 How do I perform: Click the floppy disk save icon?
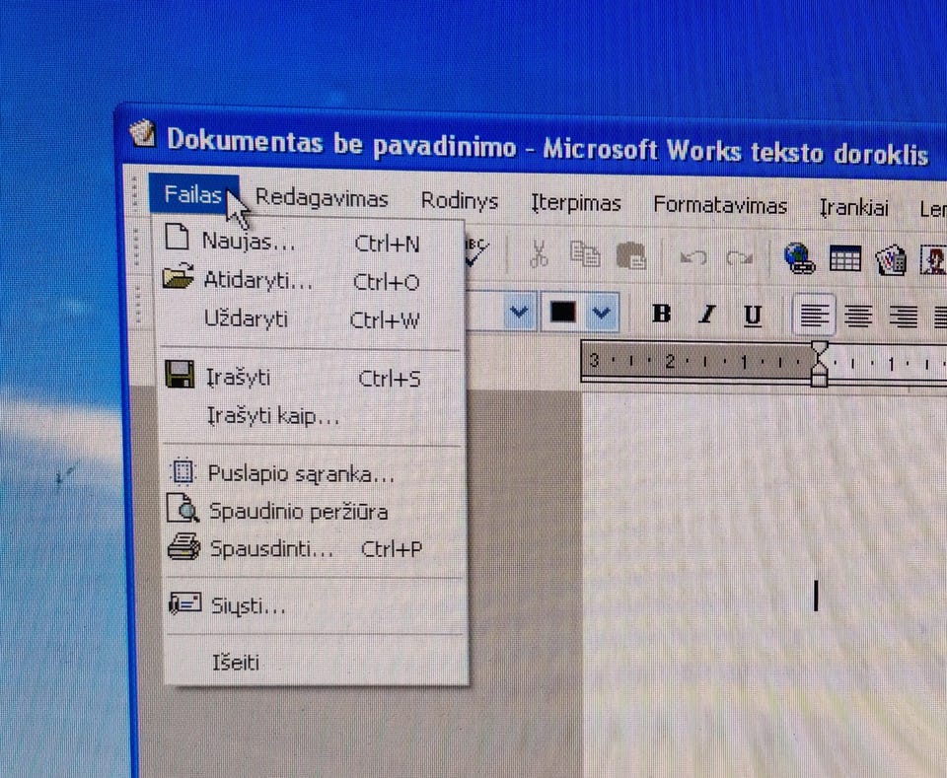(x=180, y=374)
